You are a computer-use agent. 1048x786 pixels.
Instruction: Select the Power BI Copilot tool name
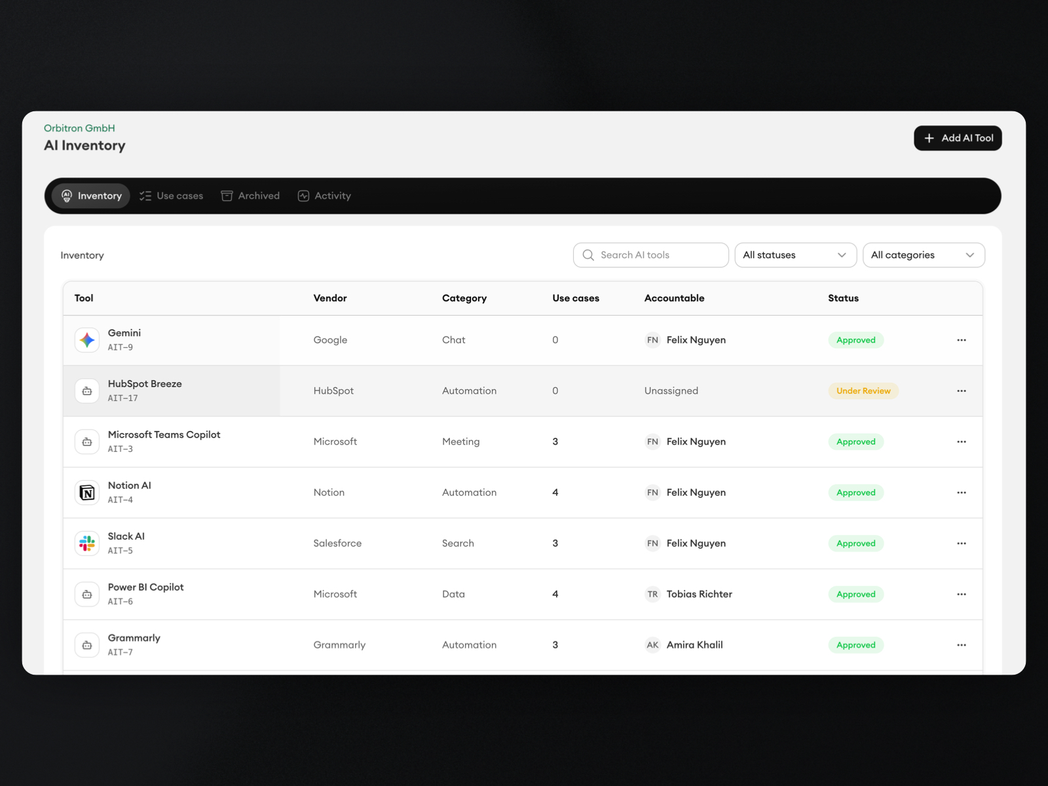point(145,588)
